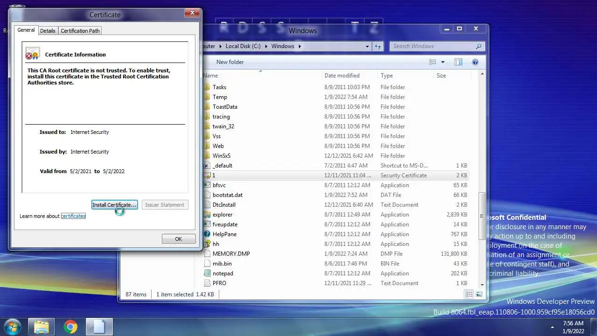Image resolution: width=597 pixels, height=336 pixels.
Task: Select the explorer application icon
Action: point(207,215)
